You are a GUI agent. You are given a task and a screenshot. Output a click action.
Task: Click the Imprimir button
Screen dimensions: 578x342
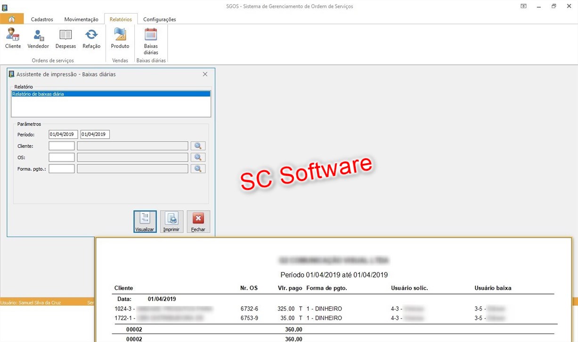pos(171,222)
